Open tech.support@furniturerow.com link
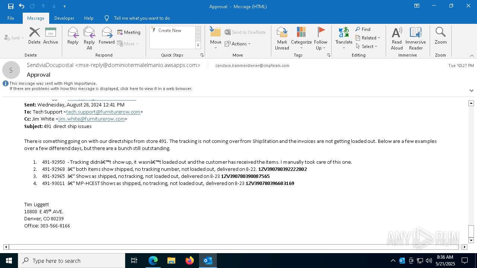Image resolution: width=477 pixels, height=268 pixels. point(103,112)
